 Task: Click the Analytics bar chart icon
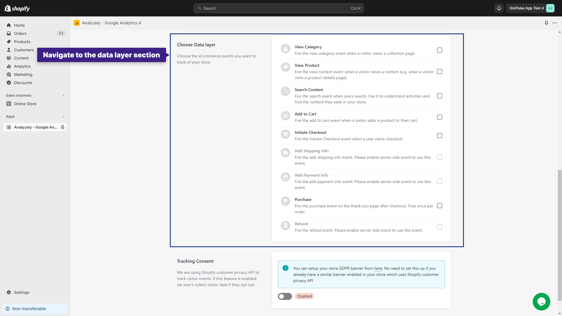pyautogui.click(x=9, y=66)
